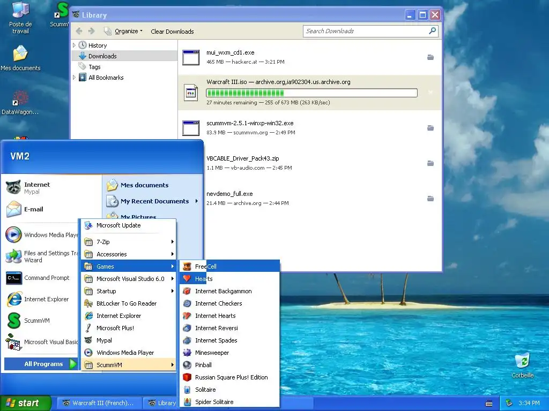Launch Pinball from Games list
The width and height of the screenshot is (549, 411).
click(229, 365)
